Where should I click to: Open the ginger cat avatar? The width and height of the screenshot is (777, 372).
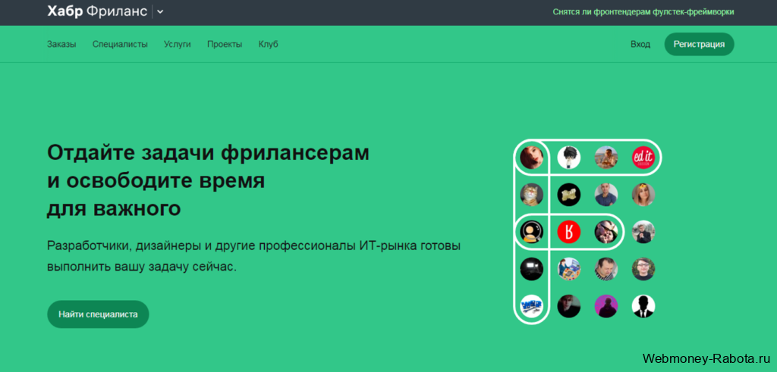(532, 195)
